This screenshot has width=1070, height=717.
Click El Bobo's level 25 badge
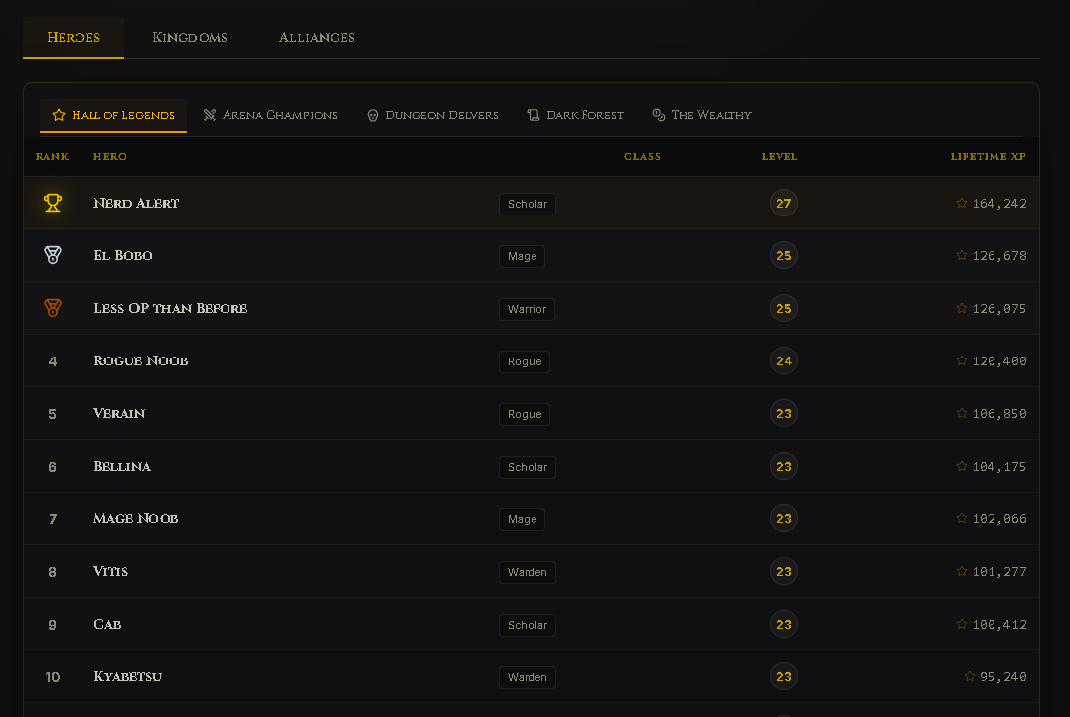784,255
